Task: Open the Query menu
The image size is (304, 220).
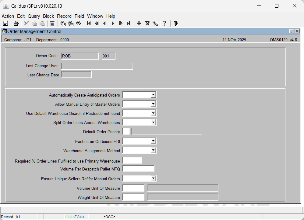Action: pos(34,16)
